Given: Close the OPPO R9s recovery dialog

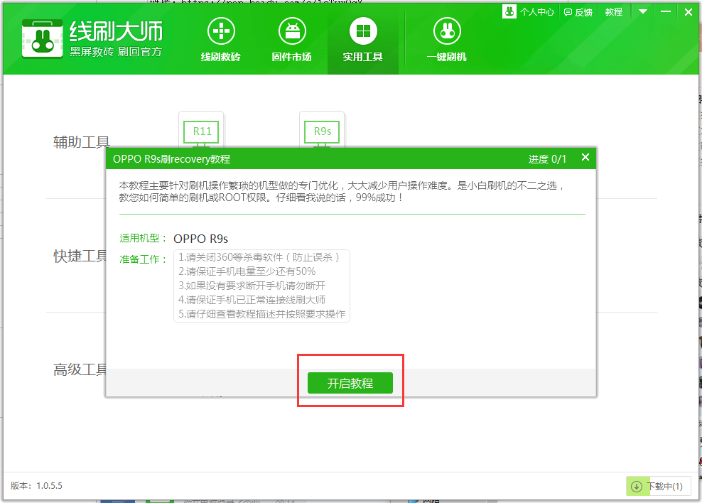Looking at the screenshot, I should [x=585, y=157].
